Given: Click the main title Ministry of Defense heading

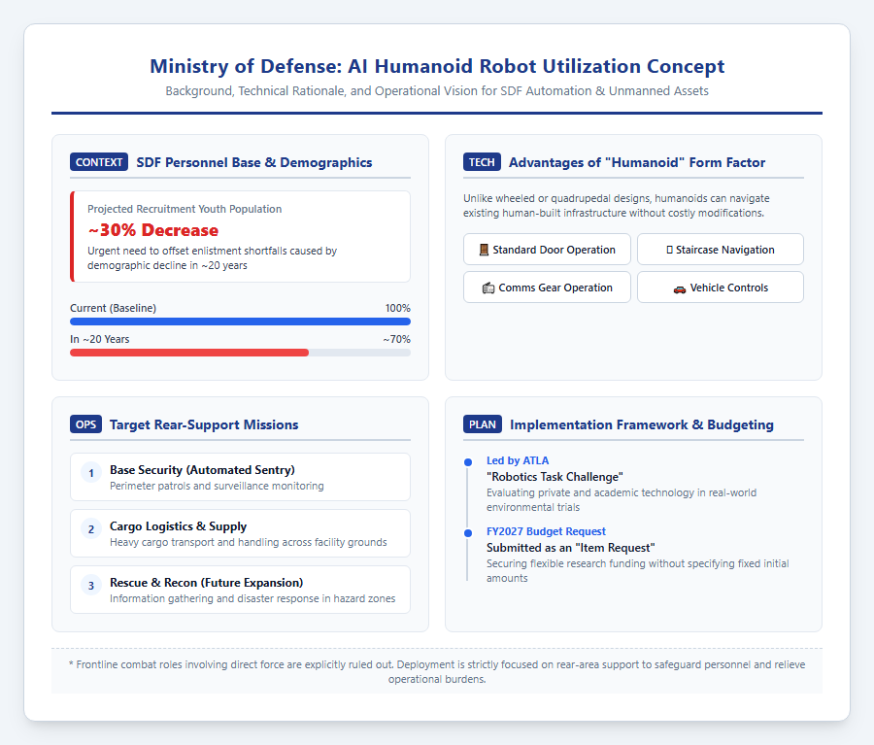Looking at the screenshot, I should 437,66.
